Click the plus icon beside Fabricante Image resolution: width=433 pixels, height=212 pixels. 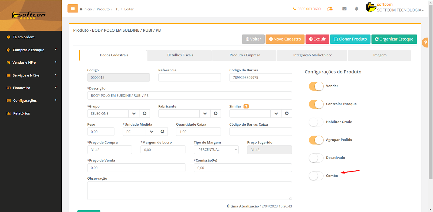click(215, 113)
